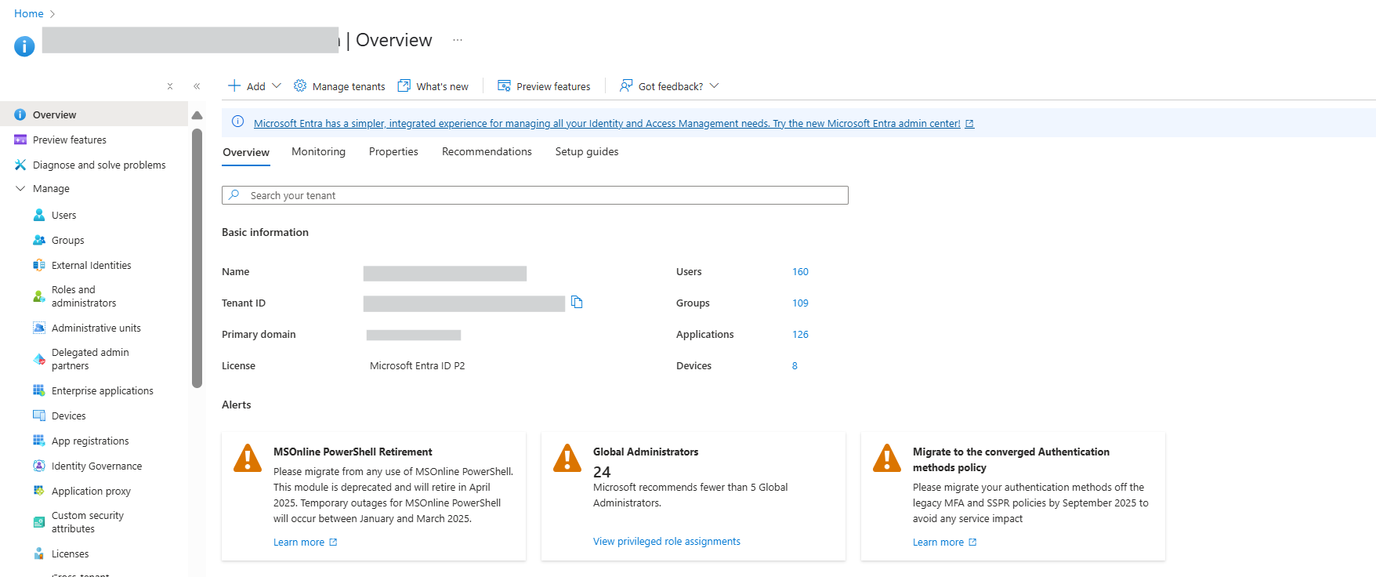
Task: Click the Roles and administrators icon
Action: tap(39, 296)
